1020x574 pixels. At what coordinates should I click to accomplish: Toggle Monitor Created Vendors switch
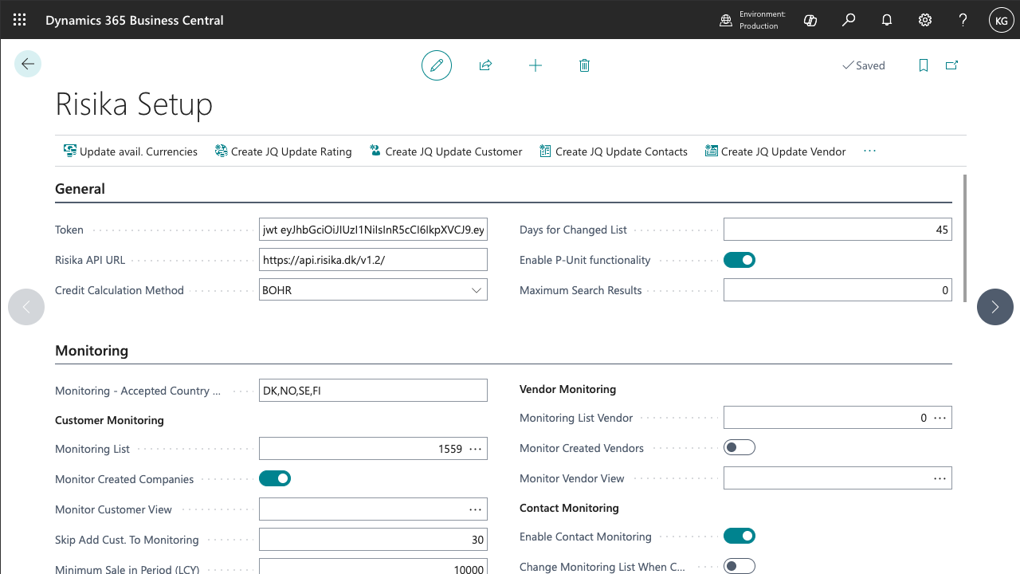[x=739, y=448]
